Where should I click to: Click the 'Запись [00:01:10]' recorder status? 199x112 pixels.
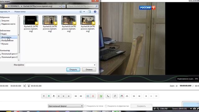[179, 109]
